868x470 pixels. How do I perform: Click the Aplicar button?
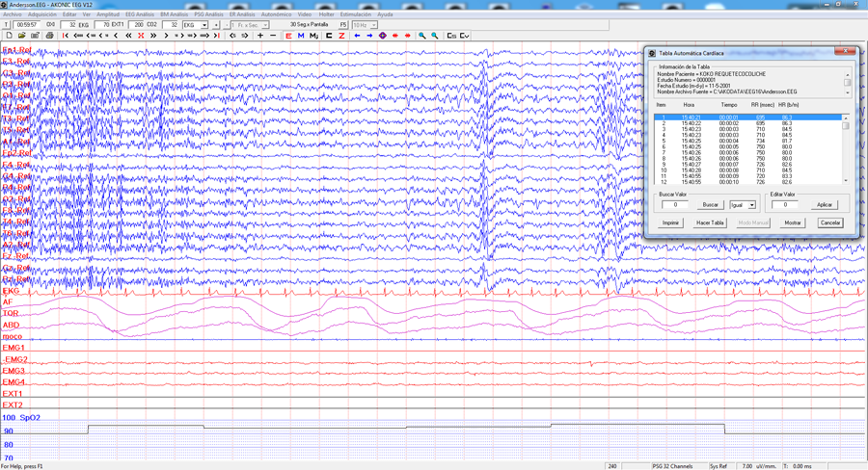click(825, 205)
